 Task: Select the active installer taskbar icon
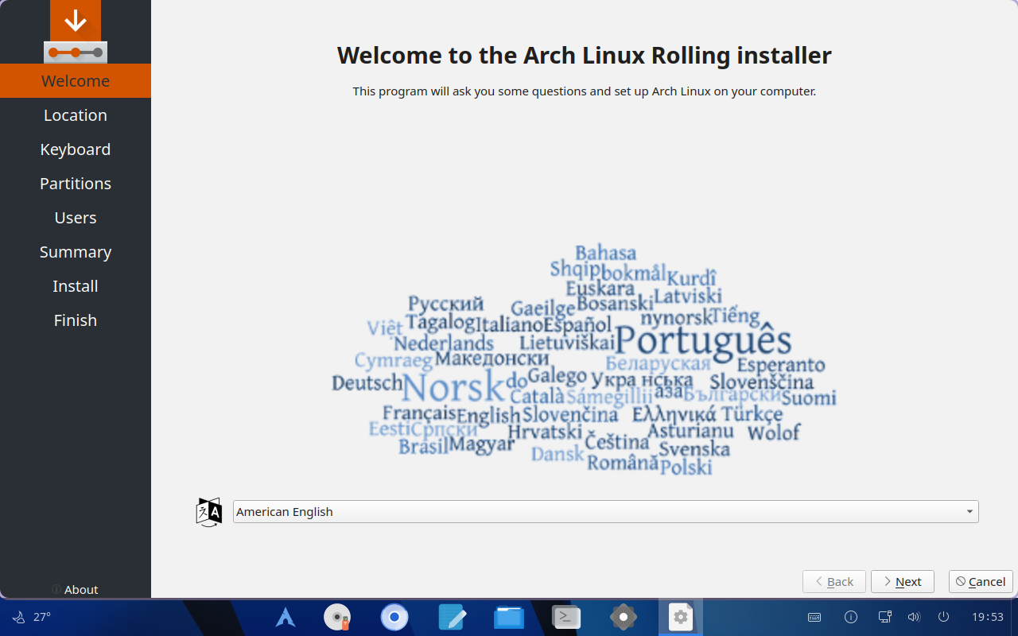680,617
